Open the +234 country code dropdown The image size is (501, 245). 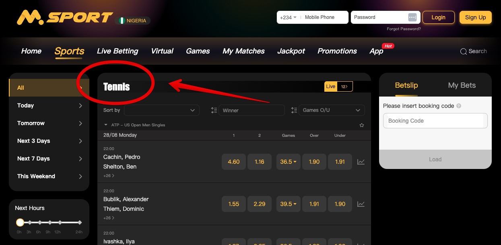(x=288, y=17)
